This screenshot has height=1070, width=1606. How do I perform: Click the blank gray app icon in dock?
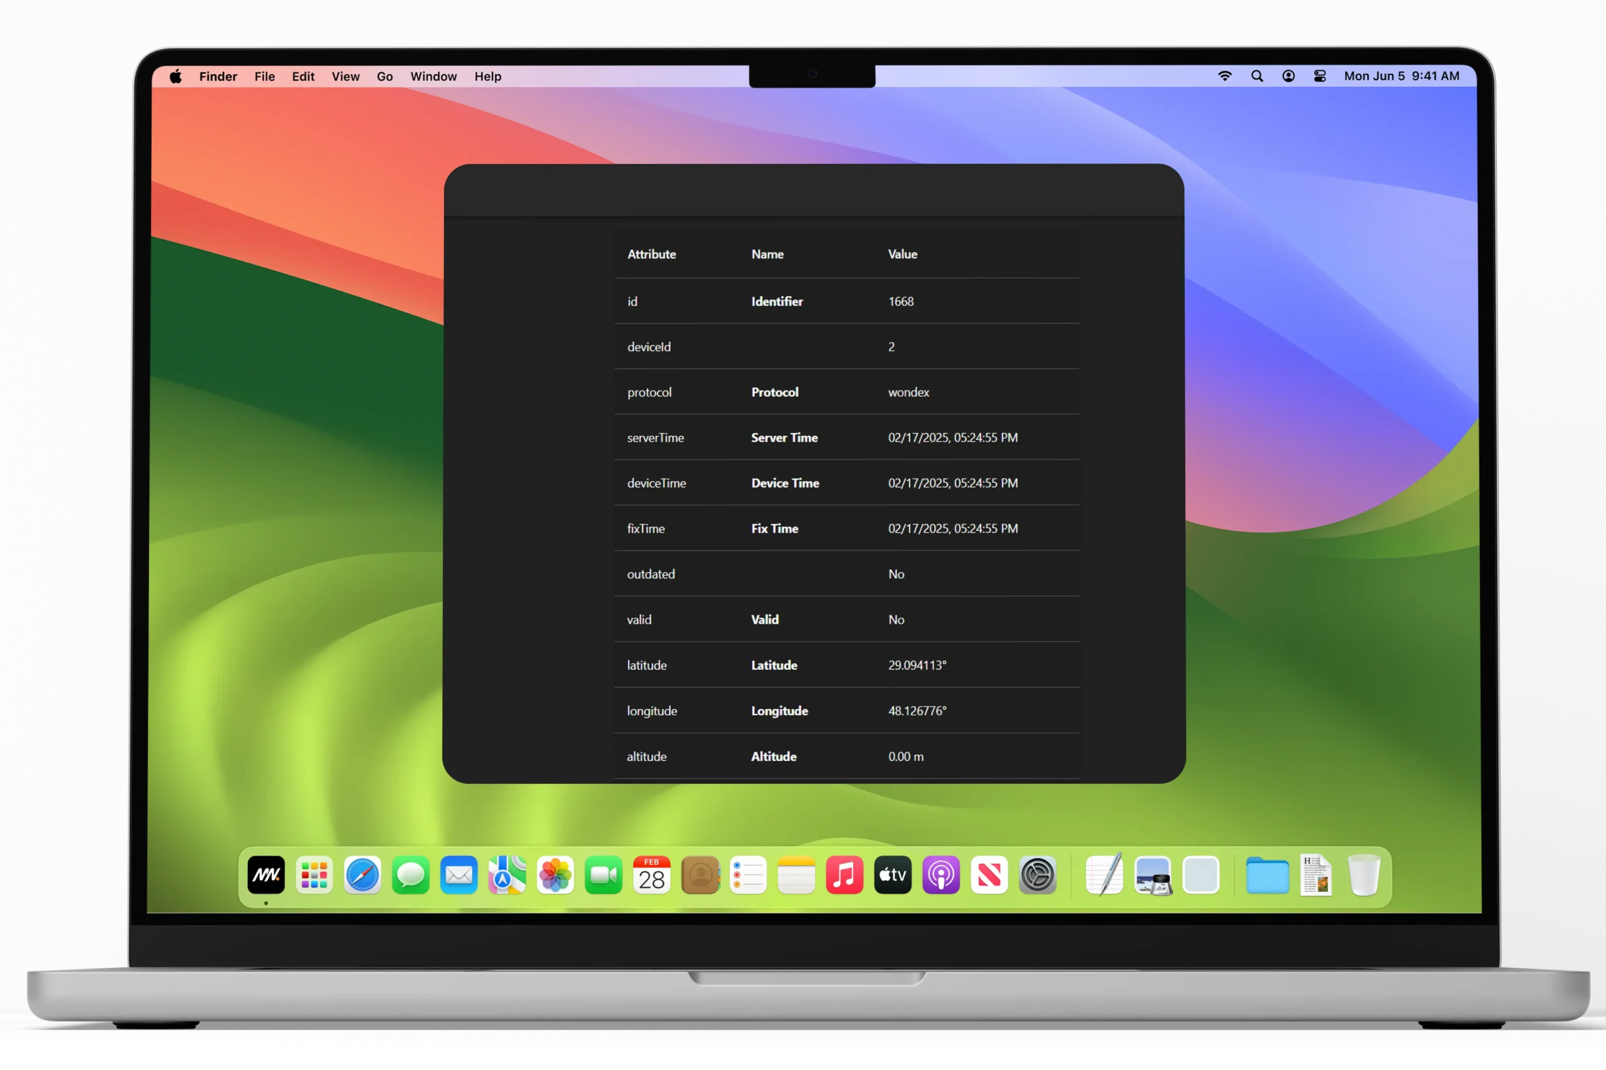coord(1201,874)
